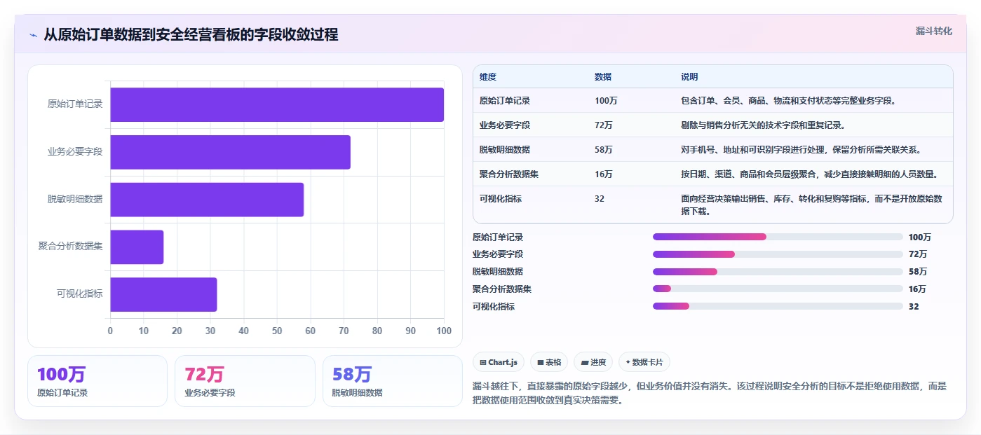The height and width of the screenshot is (435, 981).
Task: Click the 100万 value in table
Action: pos(606,101)
